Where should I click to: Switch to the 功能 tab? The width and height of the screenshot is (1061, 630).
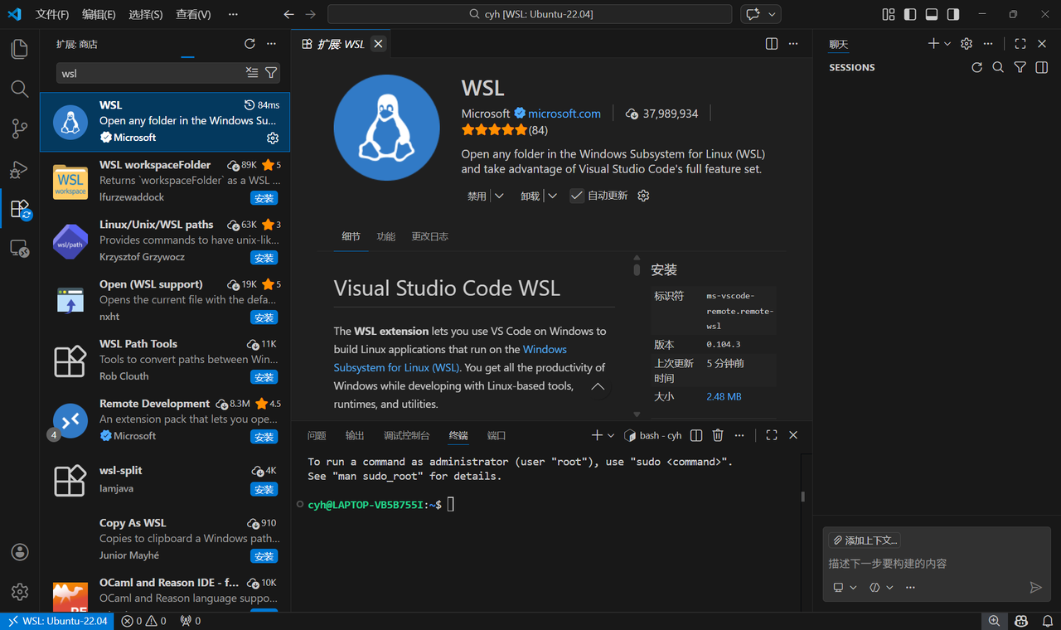385,236
